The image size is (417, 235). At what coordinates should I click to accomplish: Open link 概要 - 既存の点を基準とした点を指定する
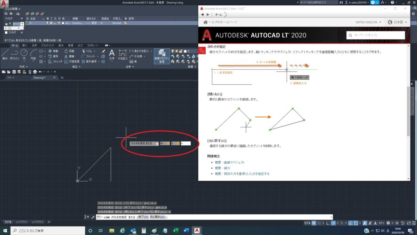coord(242,174)
